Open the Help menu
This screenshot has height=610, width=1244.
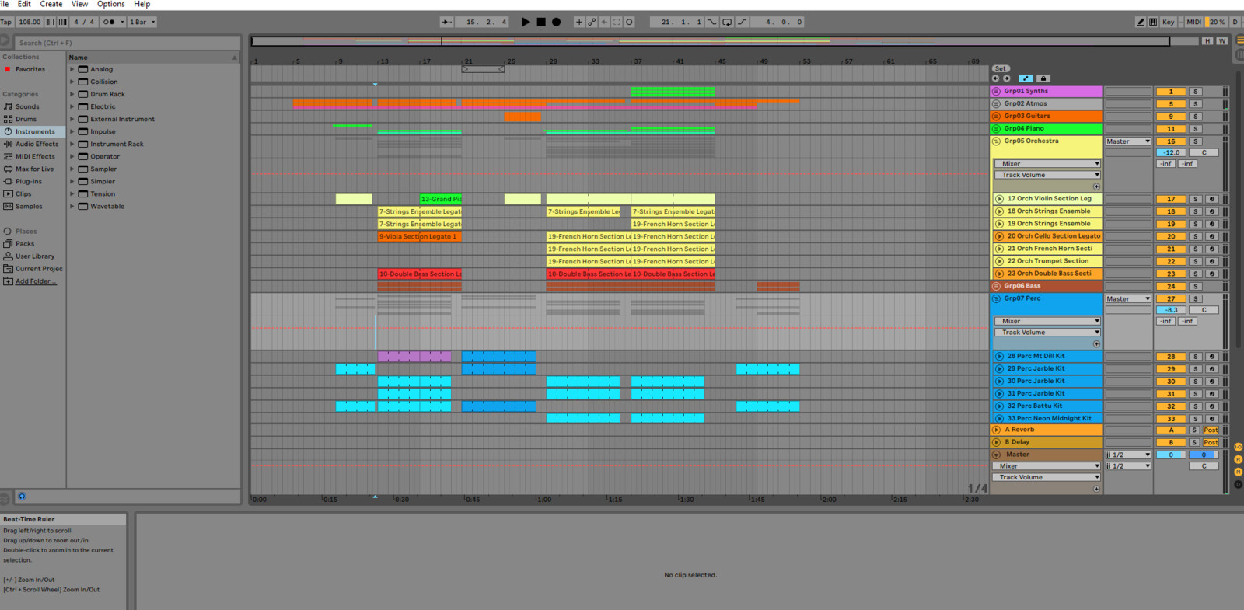pos(142,4)
